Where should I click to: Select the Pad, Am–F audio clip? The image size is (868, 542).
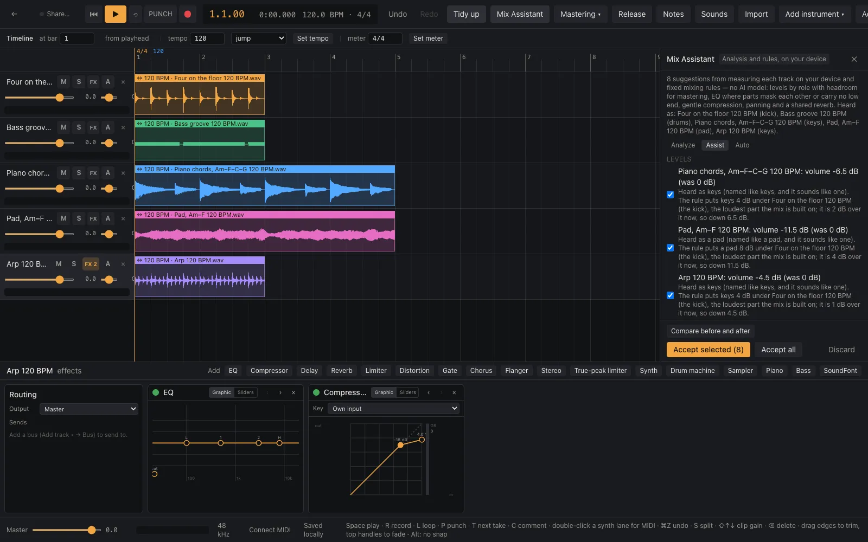[x=265, y=231]
